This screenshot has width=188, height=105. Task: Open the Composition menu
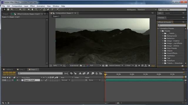click(17, 6)
